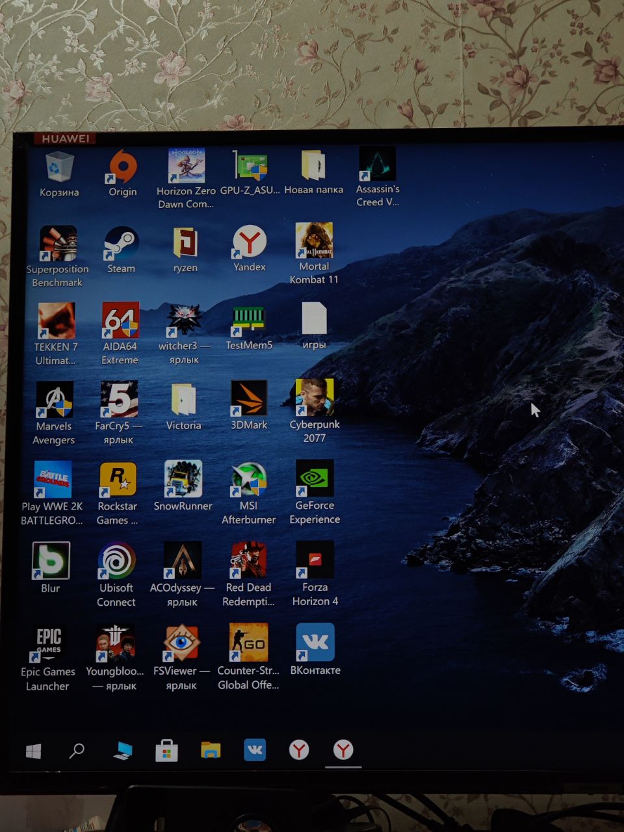
Task: Open the Новая папка folder
Action: pyautogui.click(x=313, y=165)
